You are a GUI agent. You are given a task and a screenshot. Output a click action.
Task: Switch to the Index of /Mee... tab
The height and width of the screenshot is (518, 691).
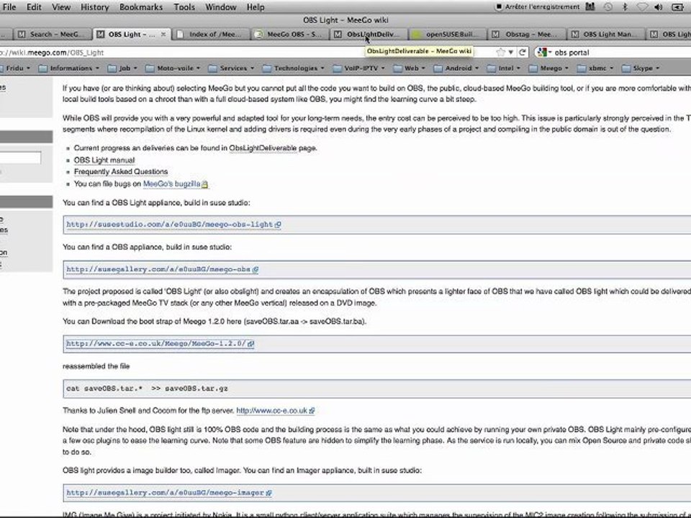[210, 35]
